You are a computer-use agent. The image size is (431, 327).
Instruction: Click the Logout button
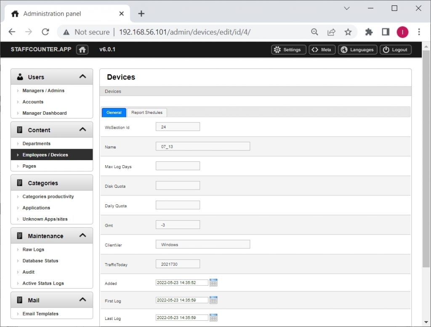[396, 50]
